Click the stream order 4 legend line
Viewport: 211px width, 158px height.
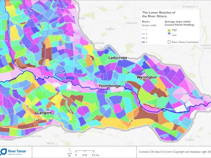click(x=144, y=42)
